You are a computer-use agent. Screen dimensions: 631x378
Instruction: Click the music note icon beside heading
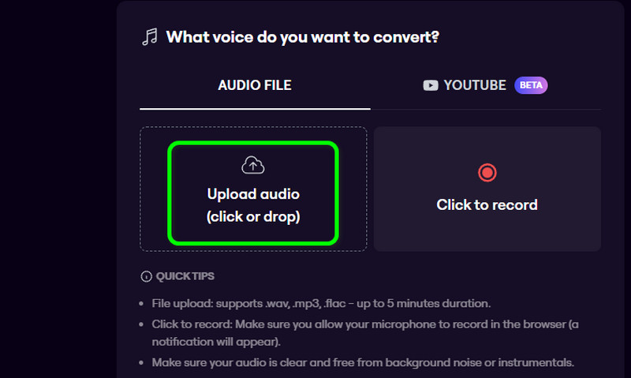tap(149, 37)
